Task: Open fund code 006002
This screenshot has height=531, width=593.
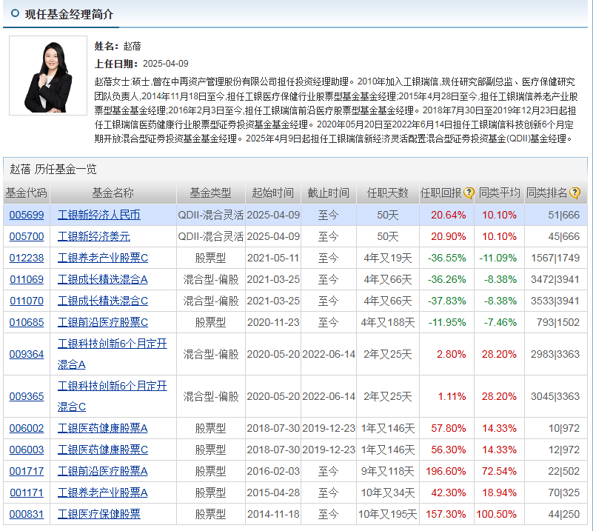Action: tap(27, 428)
